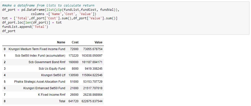Click the Name column header

[x=61, y=42]
